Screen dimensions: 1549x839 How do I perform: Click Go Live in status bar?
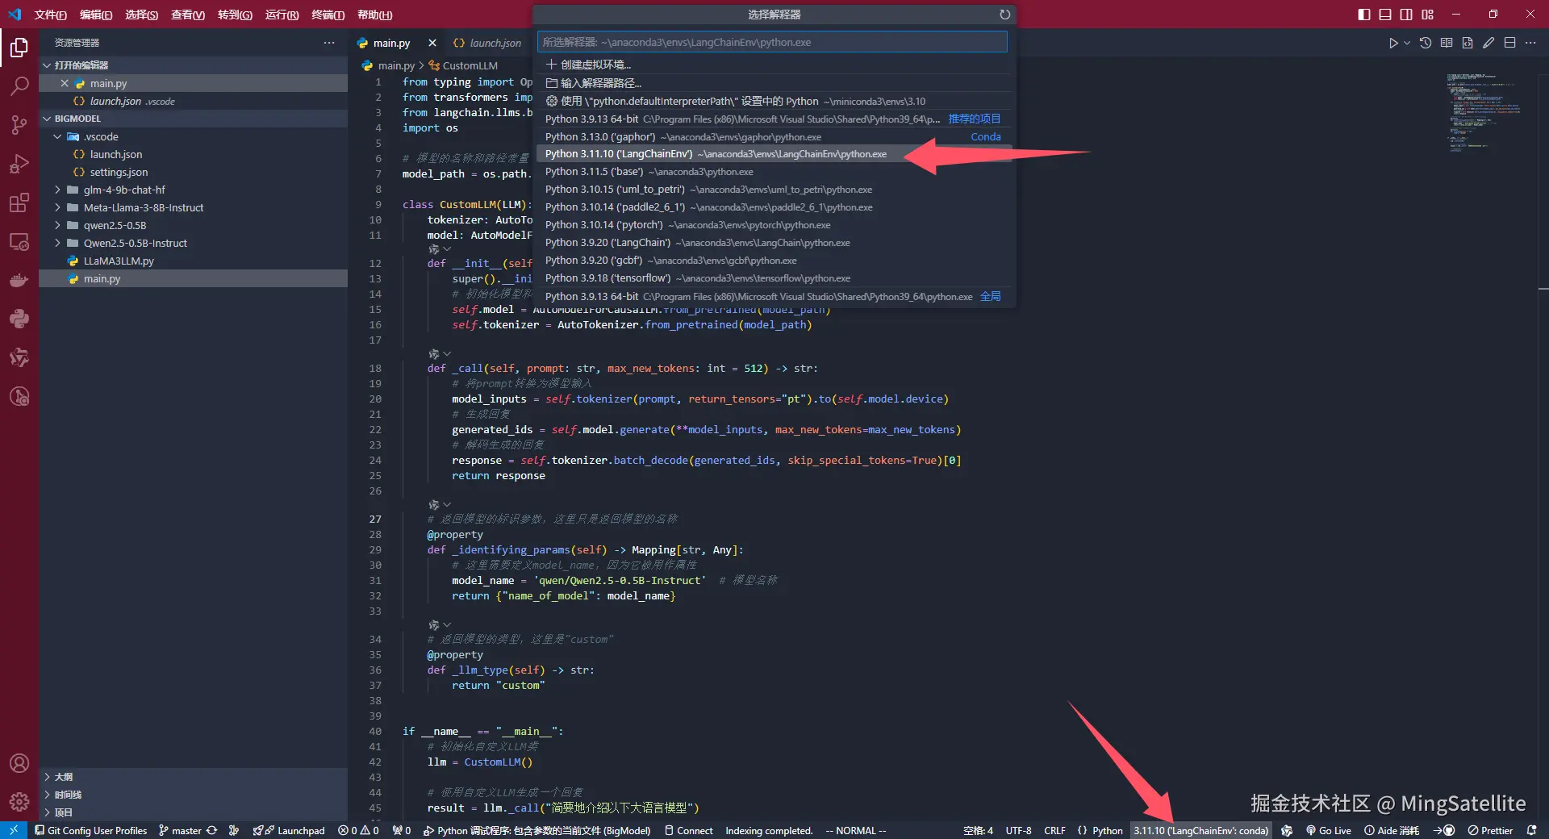tap(1328, 830)
